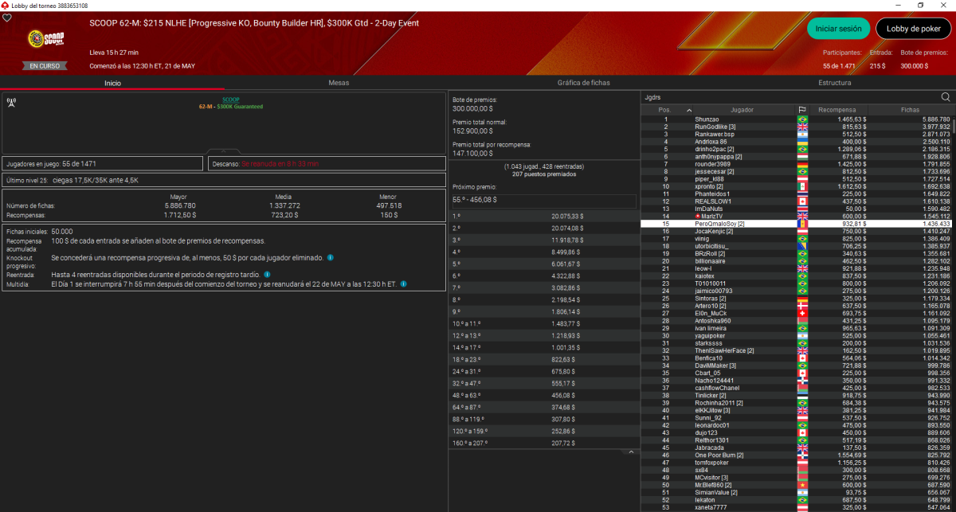Click the flag in Andrioxa 86's row
Image resolution: width=956 pixels, height=512 pixels.
(802, 142)
